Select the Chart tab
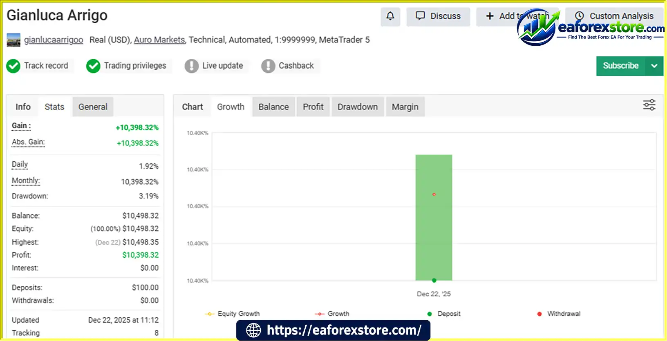The width and height of the screenshot is (667, 341). coord(192,107)
